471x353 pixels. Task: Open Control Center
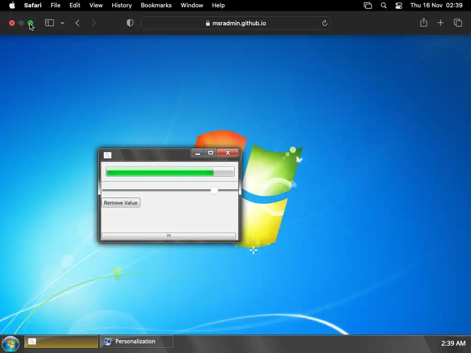point(399,6)
